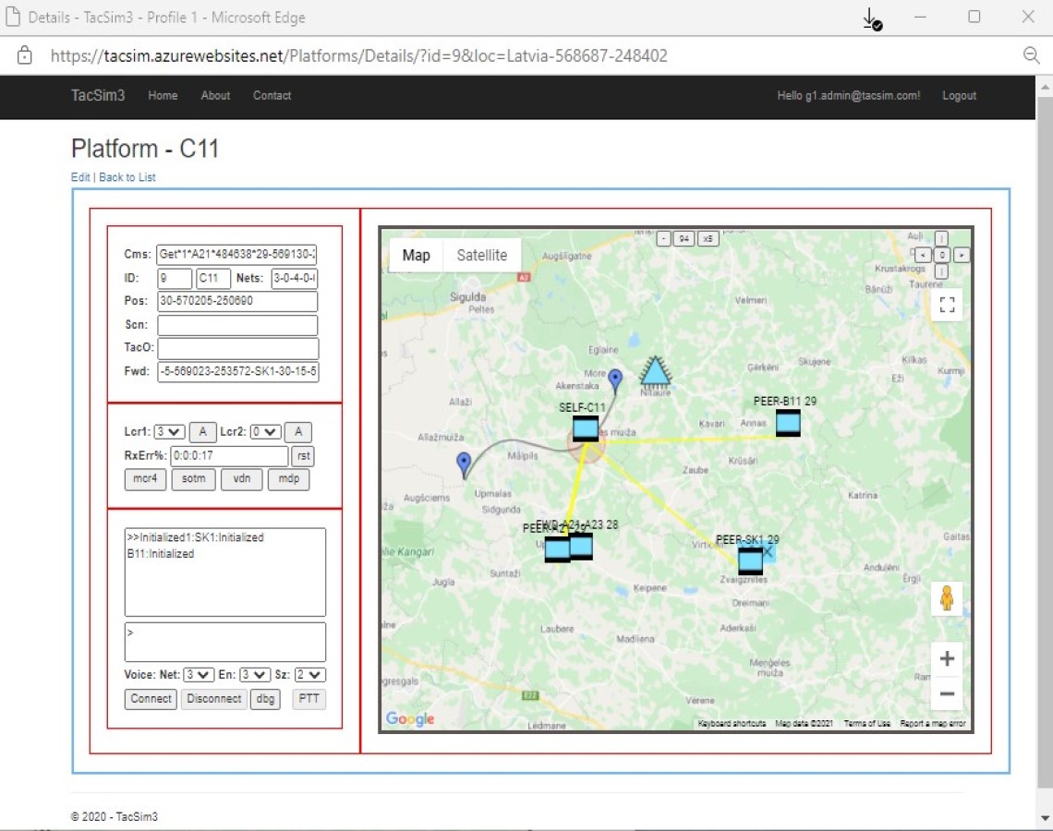Image resolution: width=1053 pixels, height=831 pixels.
Task: Open the Voice Net dropdown
Action: click(197, 674)
